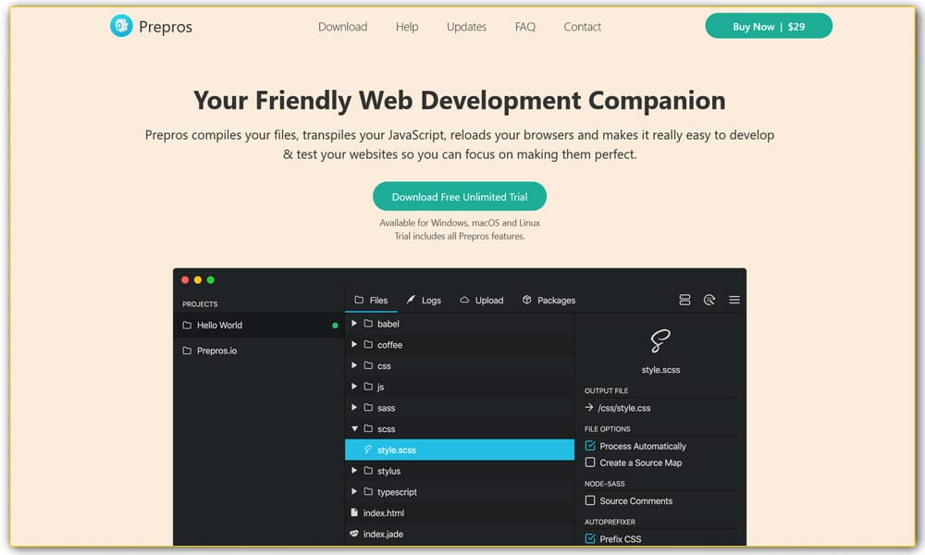
Task: Check the Source Comments option
Action: [x=590, y=500]
